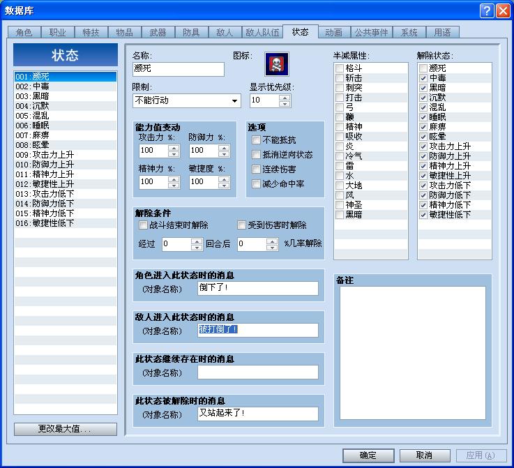Click the 角色进入此状态时的消息 text field
The image size is (514, 468).
tap(257, 288)
